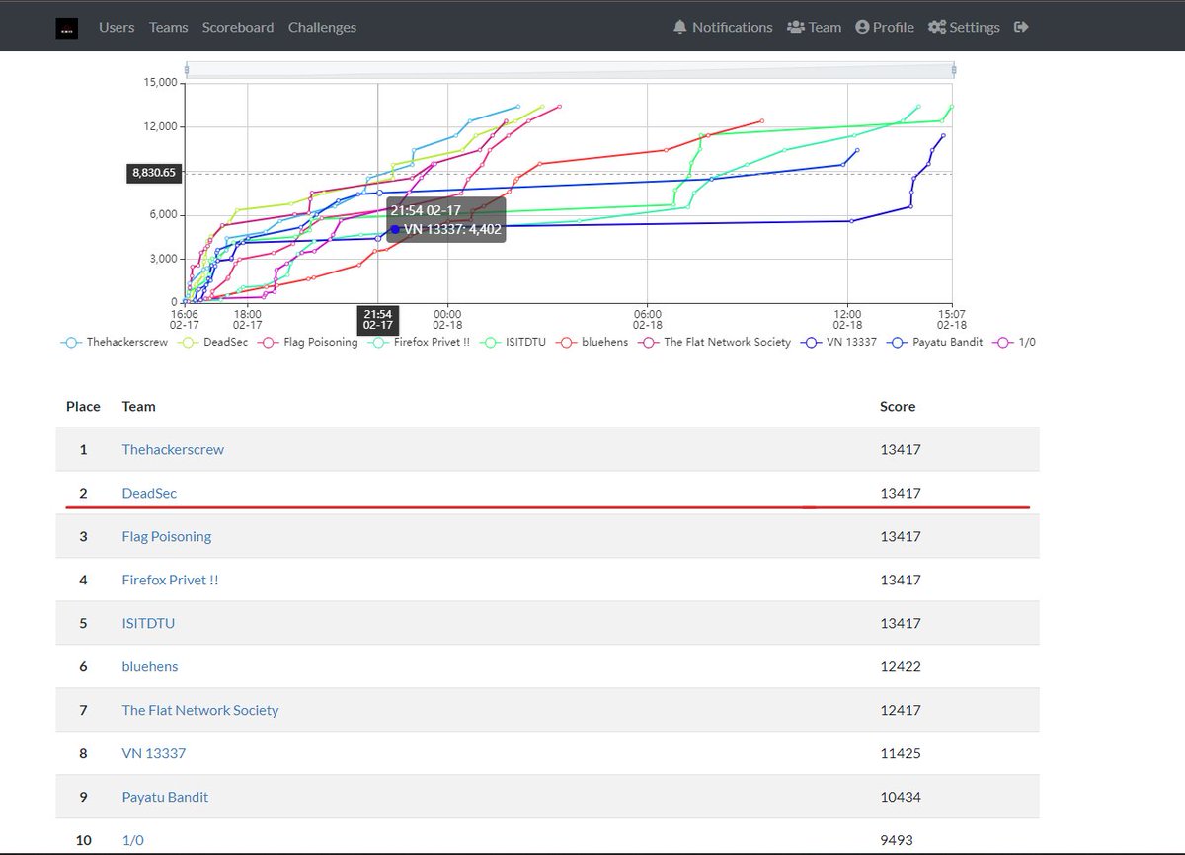This screenshot has height=855, width=1185.
Task: Click the site logo icon
Action: point(65,28)
